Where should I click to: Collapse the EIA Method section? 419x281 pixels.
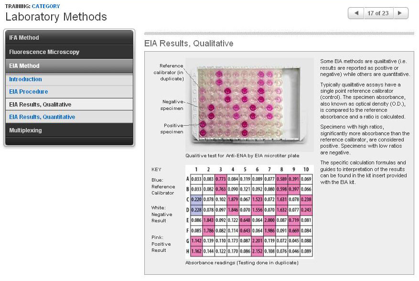click(x=69, y=66)
